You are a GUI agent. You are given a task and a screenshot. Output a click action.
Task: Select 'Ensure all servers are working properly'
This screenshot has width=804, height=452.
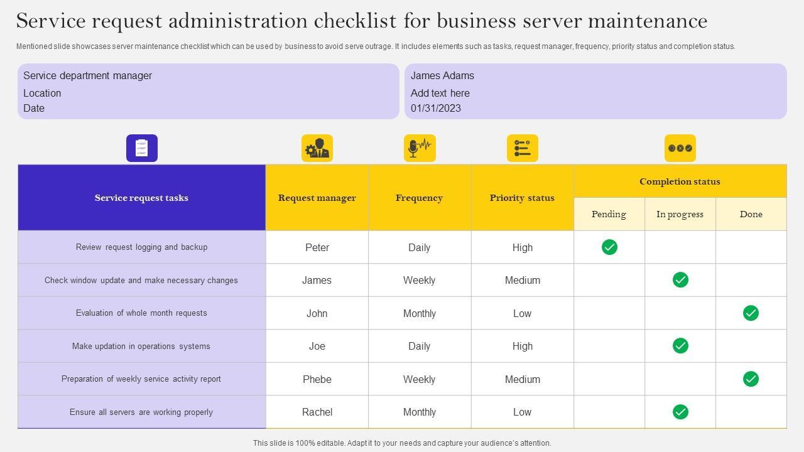point(141,412)
